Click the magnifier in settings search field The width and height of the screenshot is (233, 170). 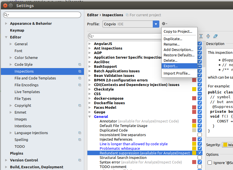(x=6, y=15)
